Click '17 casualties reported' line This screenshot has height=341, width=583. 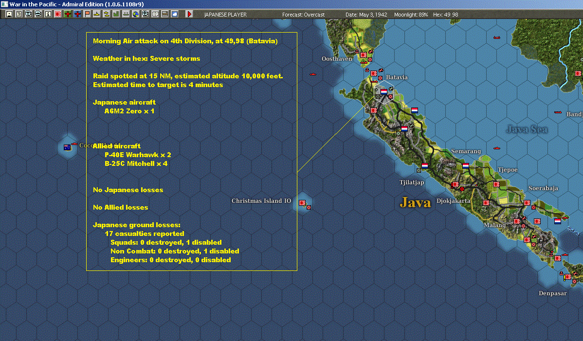pyautogui.click(x=145, y=233)
